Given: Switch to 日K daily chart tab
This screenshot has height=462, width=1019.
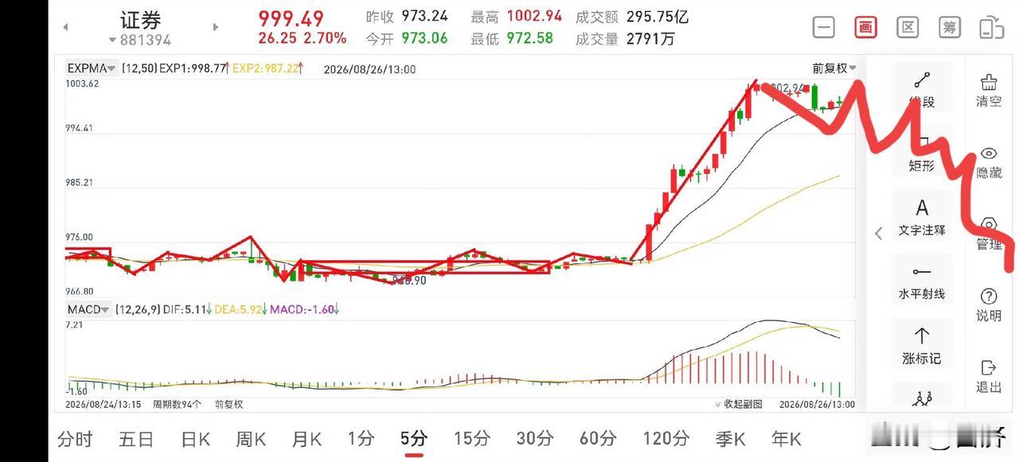Looking at the screenshot, I should click(195, 438).
